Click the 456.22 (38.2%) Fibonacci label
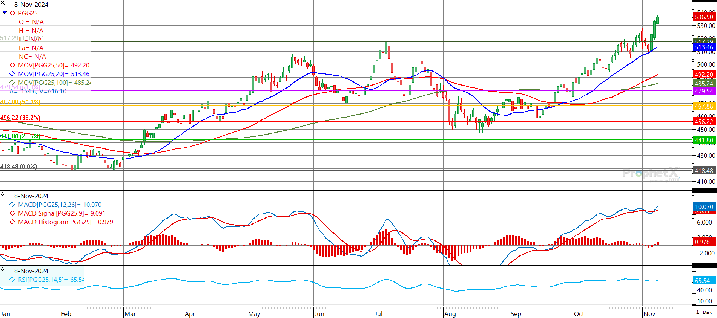717x318 pixels. 20,118
